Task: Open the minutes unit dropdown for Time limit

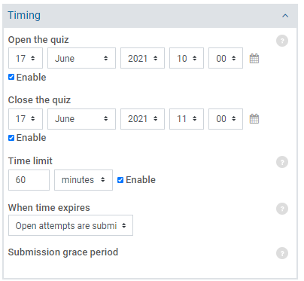Action: [x=84, y=180]
